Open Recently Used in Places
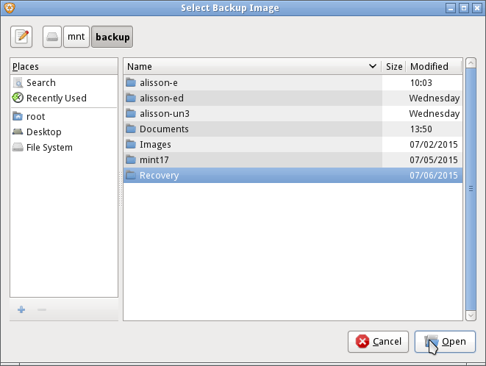Screen dimensions: 486x366 coord(56,98)
